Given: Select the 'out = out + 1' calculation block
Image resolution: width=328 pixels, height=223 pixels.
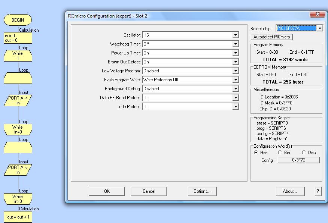Looking at the screenshot, I should click(x=18, y=217).
